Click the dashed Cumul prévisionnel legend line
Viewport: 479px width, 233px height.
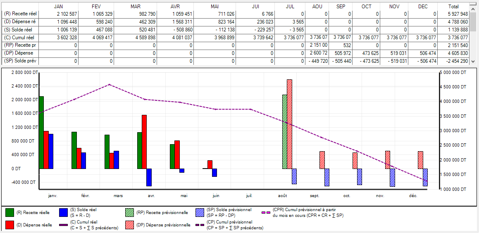point(200,225)
